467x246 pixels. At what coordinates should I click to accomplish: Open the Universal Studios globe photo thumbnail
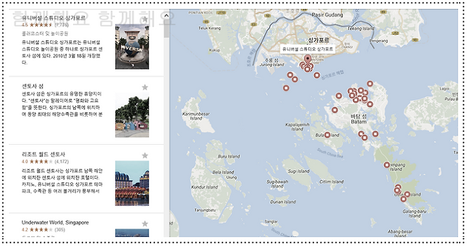pyautogui.click(x=132, y=47)
